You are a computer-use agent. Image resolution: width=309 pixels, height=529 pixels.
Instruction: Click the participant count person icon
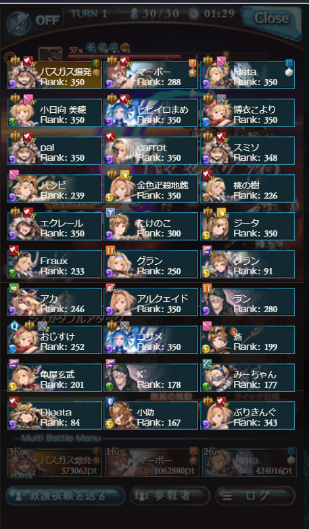(135, 15)
